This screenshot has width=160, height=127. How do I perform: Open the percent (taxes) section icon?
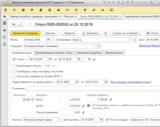tap(67, 10)
